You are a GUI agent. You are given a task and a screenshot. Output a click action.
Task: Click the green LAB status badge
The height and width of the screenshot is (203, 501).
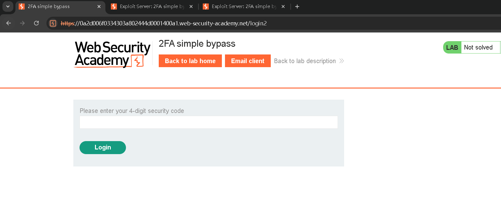point(452,47)
